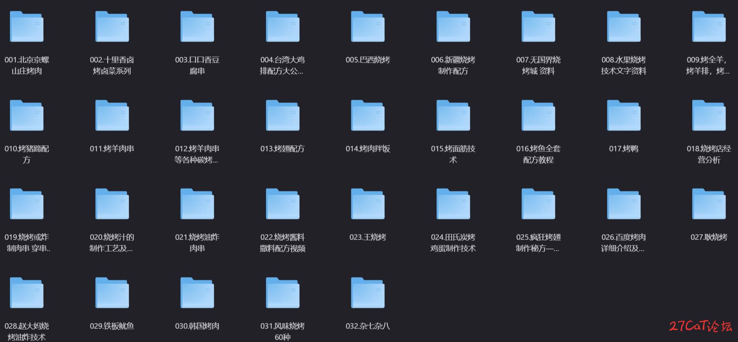The height and width of the screenshot is (342, 738).
Task: Open the 001.北京京螺山庄烤肉 folder
Action: [x=27, y=27]
